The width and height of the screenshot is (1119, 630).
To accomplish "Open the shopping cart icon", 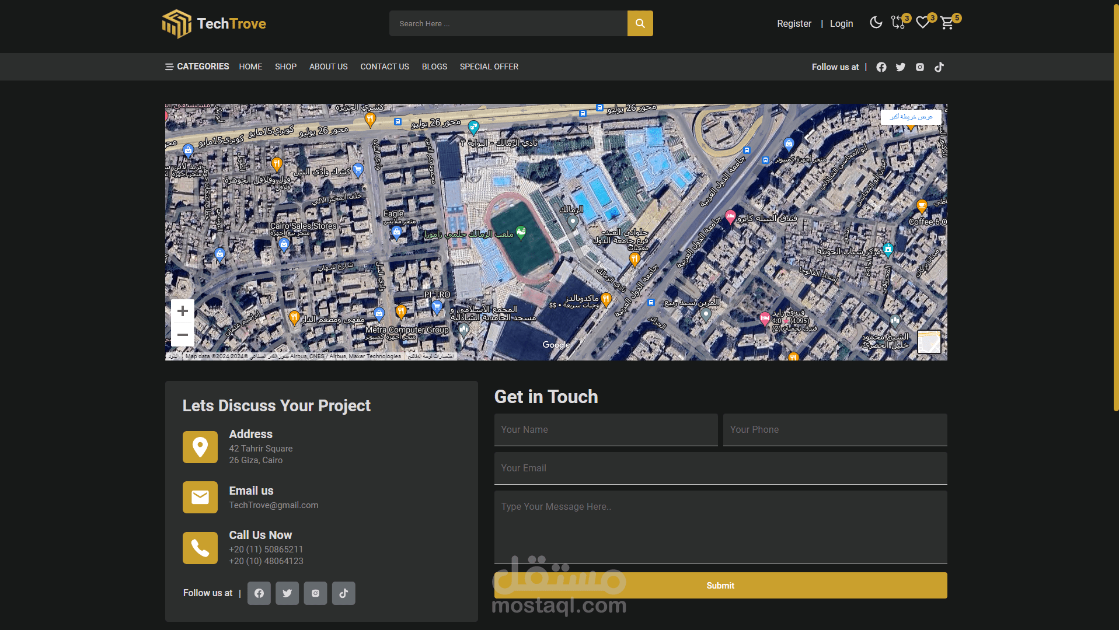I will point(947,23).
